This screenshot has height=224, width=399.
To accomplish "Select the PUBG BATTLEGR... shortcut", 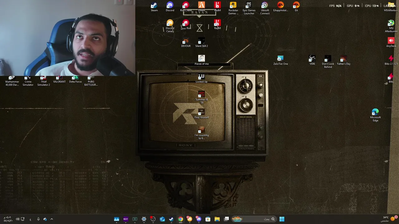I will (91, 81).
